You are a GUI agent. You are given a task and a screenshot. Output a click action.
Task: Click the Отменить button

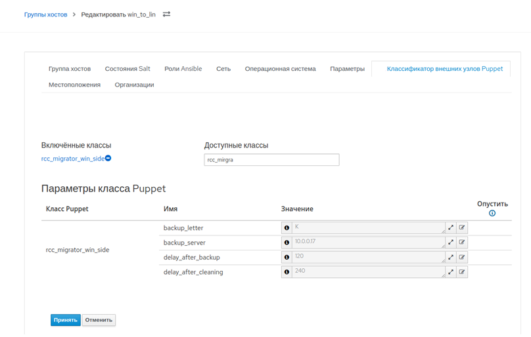99,320
